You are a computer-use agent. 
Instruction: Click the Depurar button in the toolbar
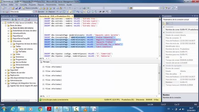pyautogui.click(x=50, y=12)
